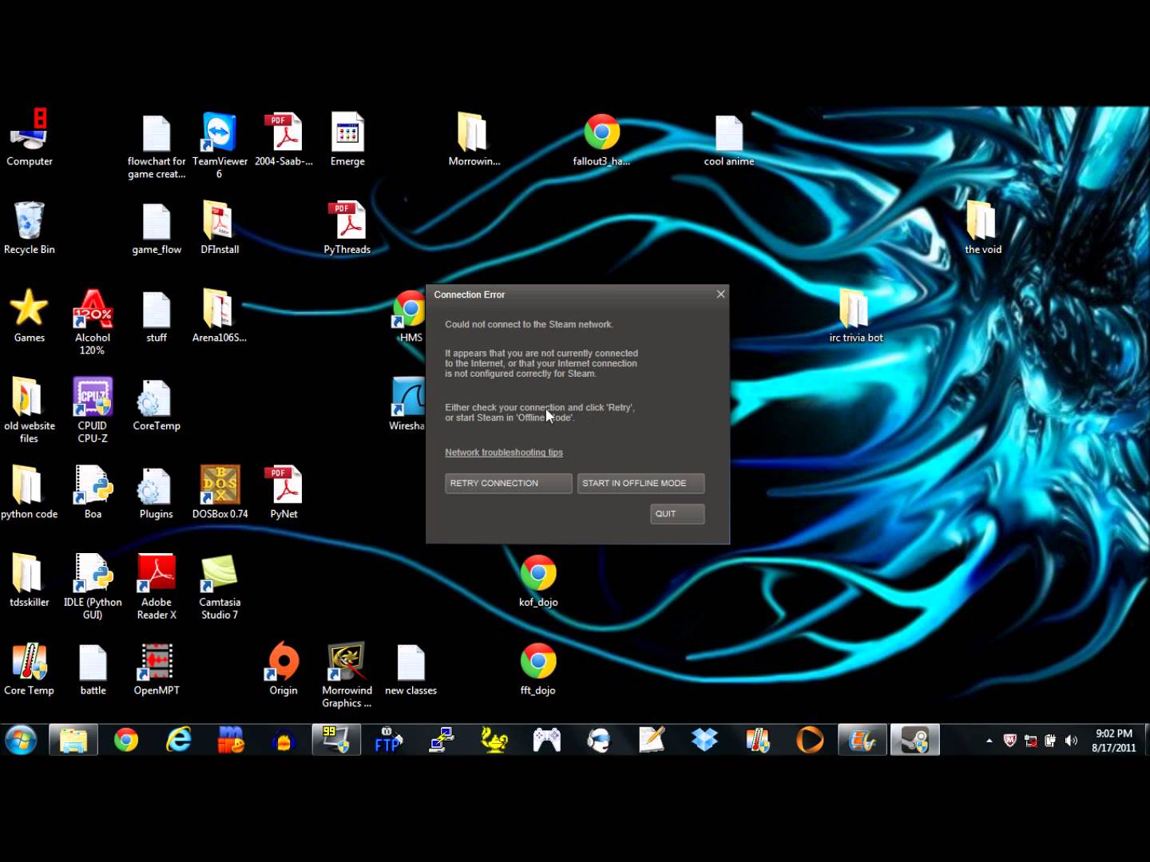
Task: Select the DFInstall folder
Action: 220,227
